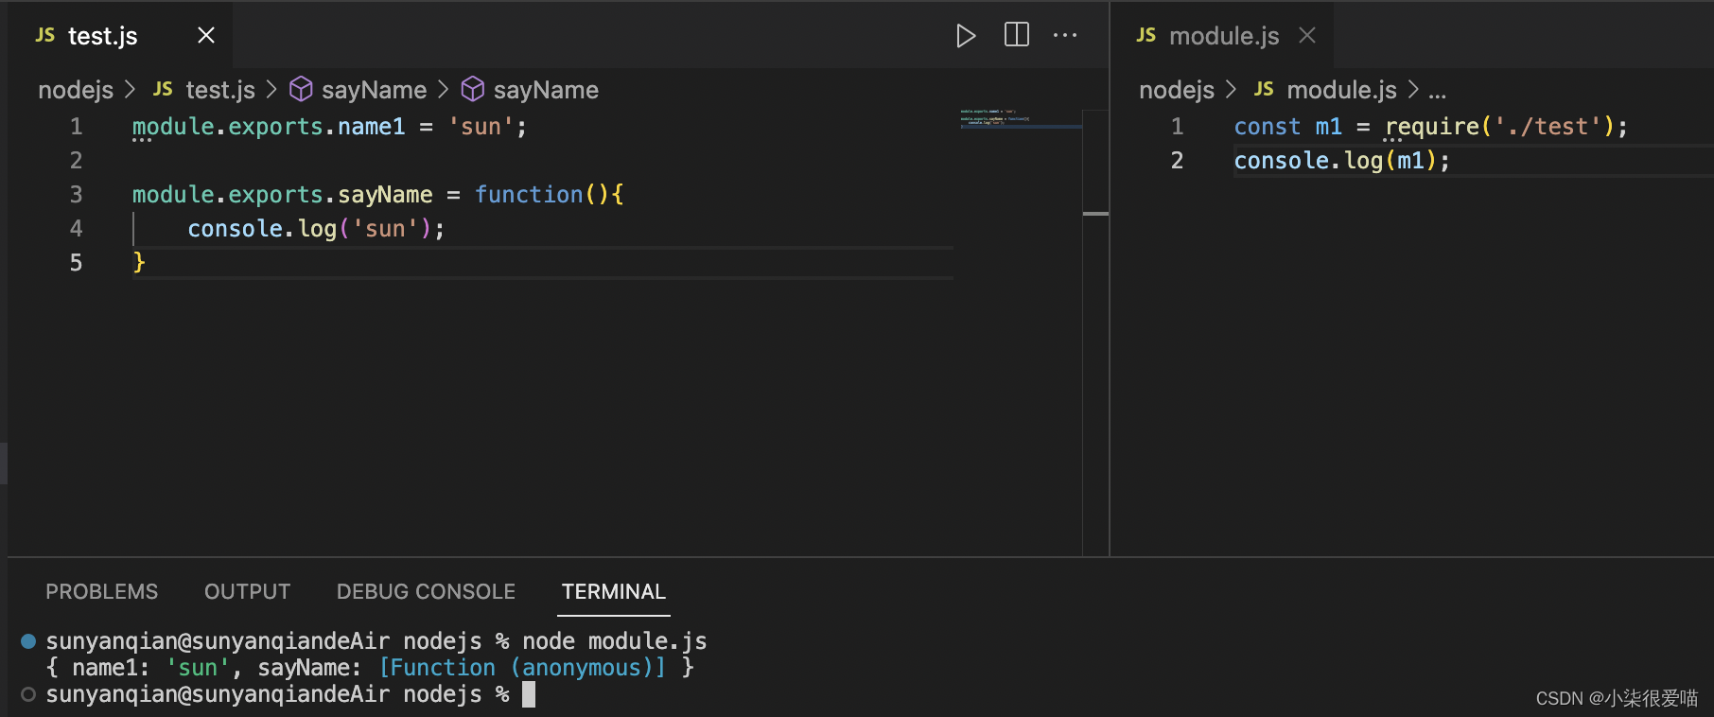The image size is (1714, 717).
Task: Open the OUTPUT panel tab
Action: point(247,592)
